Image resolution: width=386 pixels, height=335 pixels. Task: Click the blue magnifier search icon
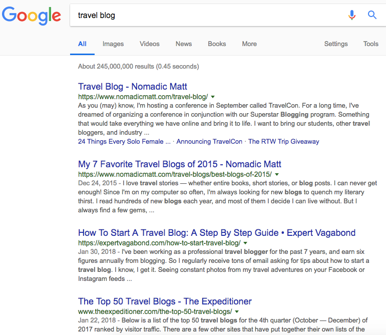[x=372, y=15]
